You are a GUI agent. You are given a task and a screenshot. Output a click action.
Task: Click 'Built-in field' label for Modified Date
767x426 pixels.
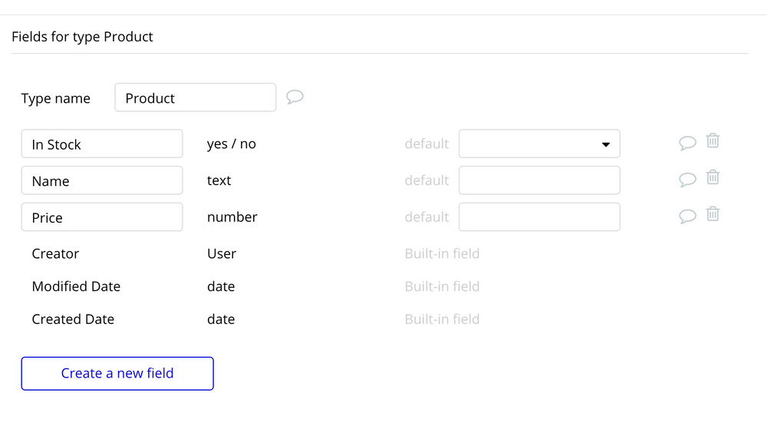coord(442,286)
